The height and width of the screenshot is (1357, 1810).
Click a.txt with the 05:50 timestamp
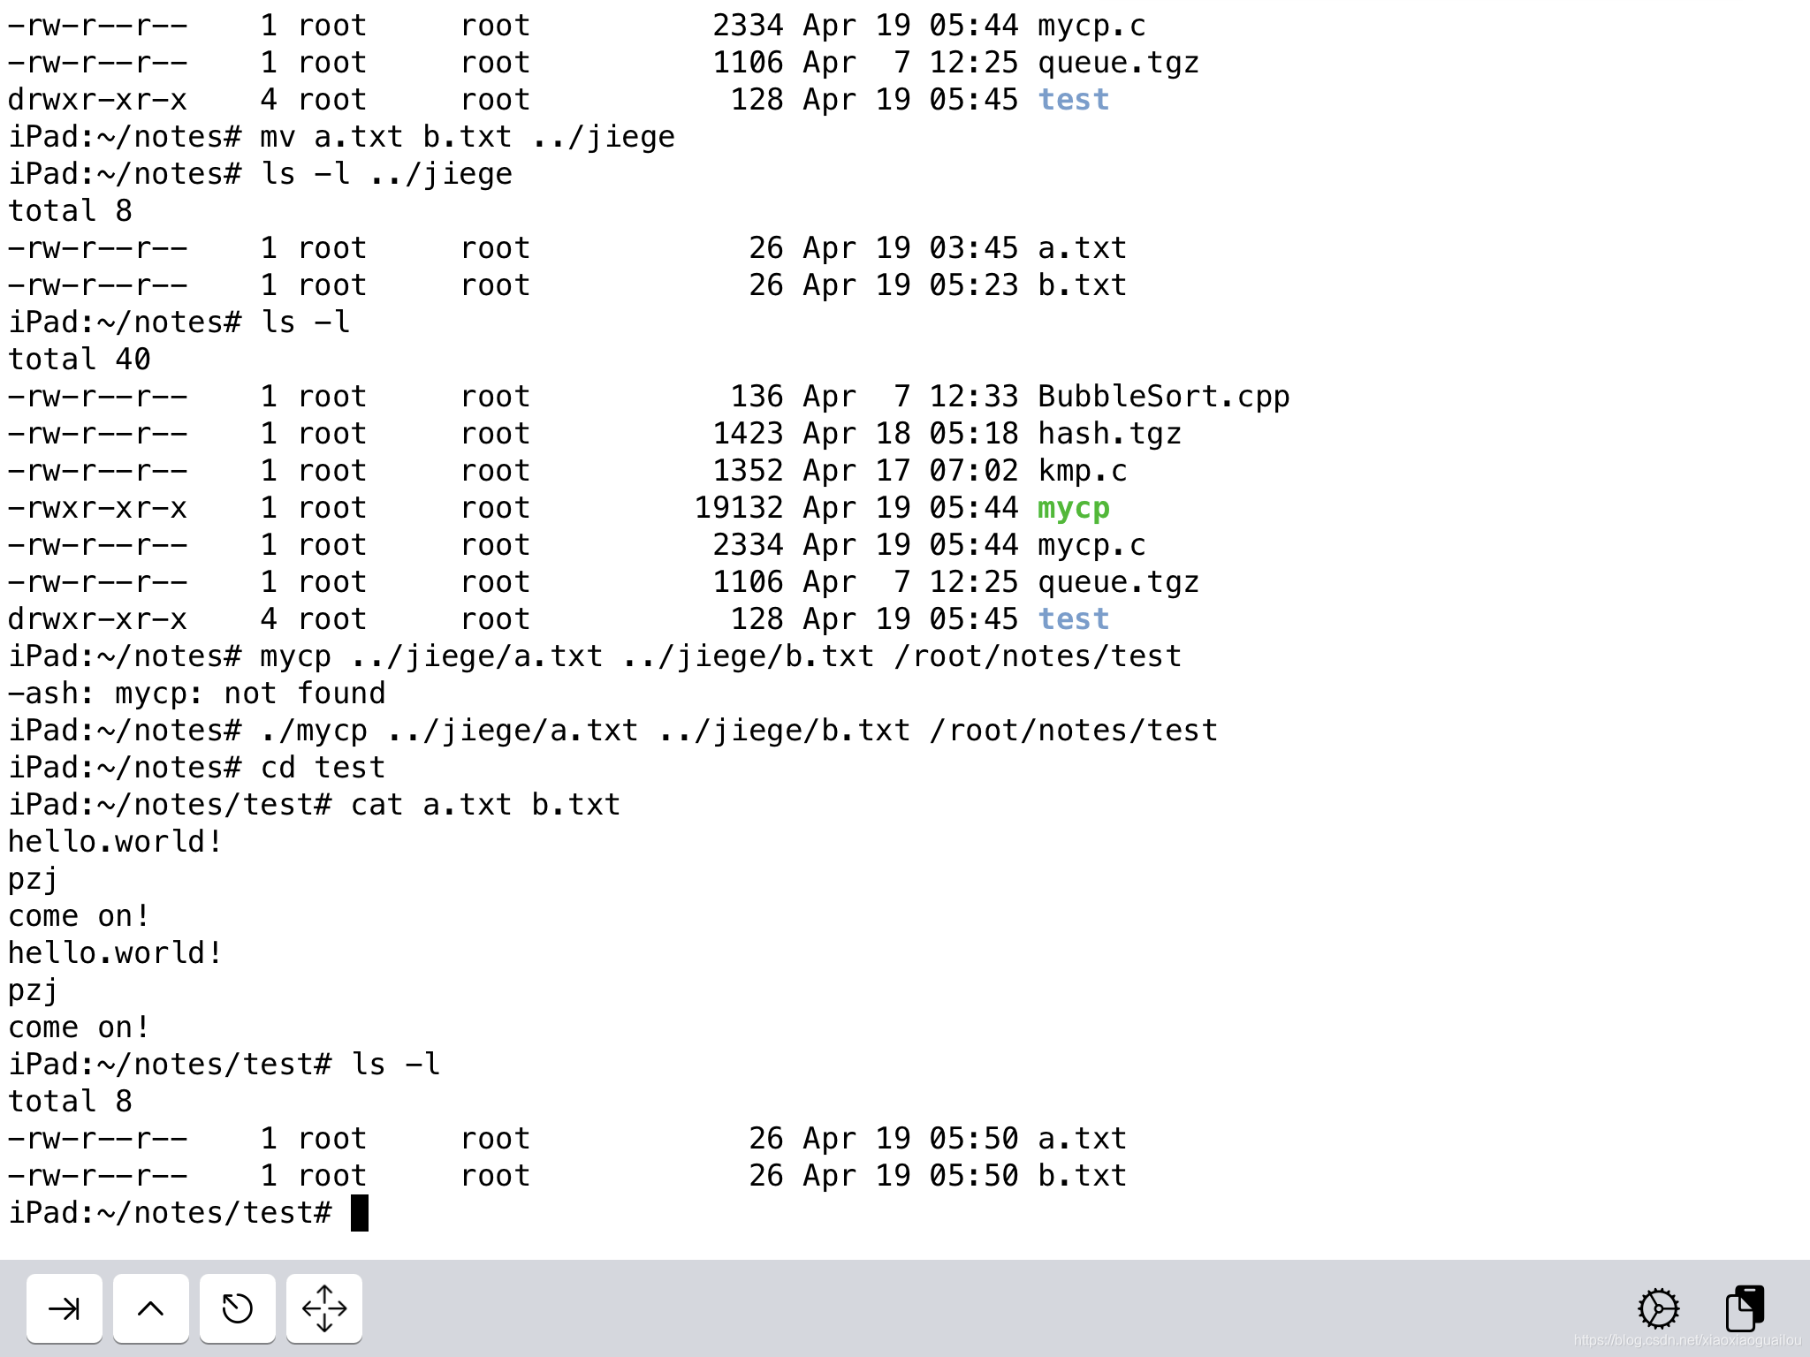point(1083,1139)
